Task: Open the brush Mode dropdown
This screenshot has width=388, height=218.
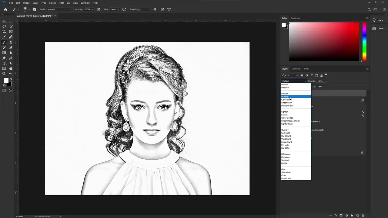Action: [60, 9]
